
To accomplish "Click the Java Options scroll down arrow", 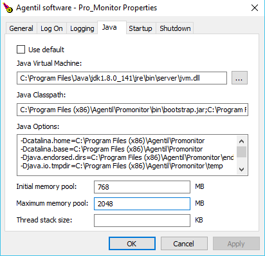I will click(242, 170).
